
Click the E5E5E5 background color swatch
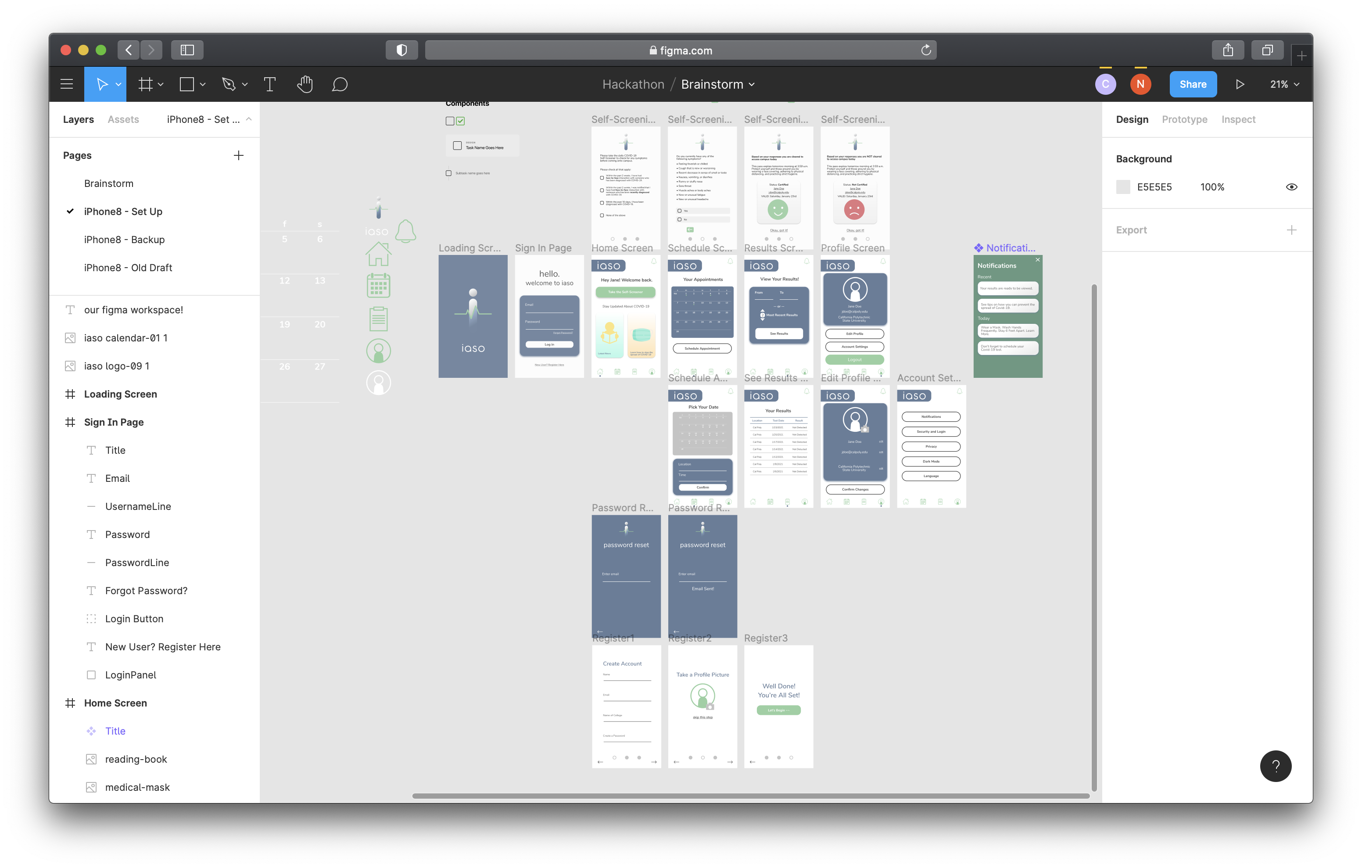pyautogui.click(x=1123, y=187)
